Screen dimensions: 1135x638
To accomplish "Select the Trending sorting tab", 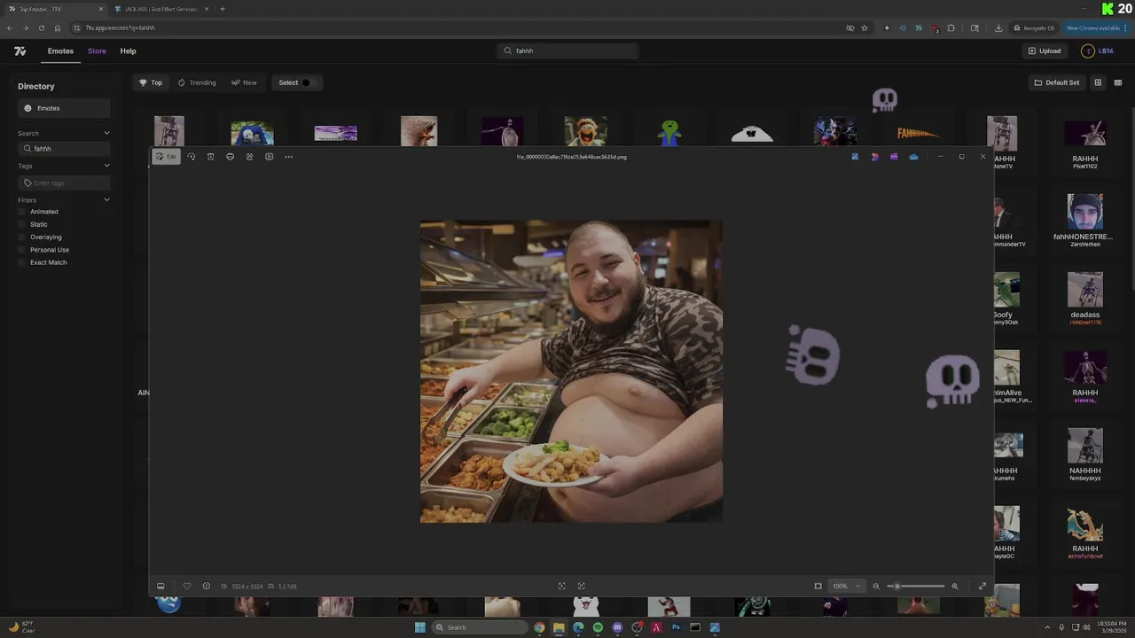I will (x=197, y=82).
